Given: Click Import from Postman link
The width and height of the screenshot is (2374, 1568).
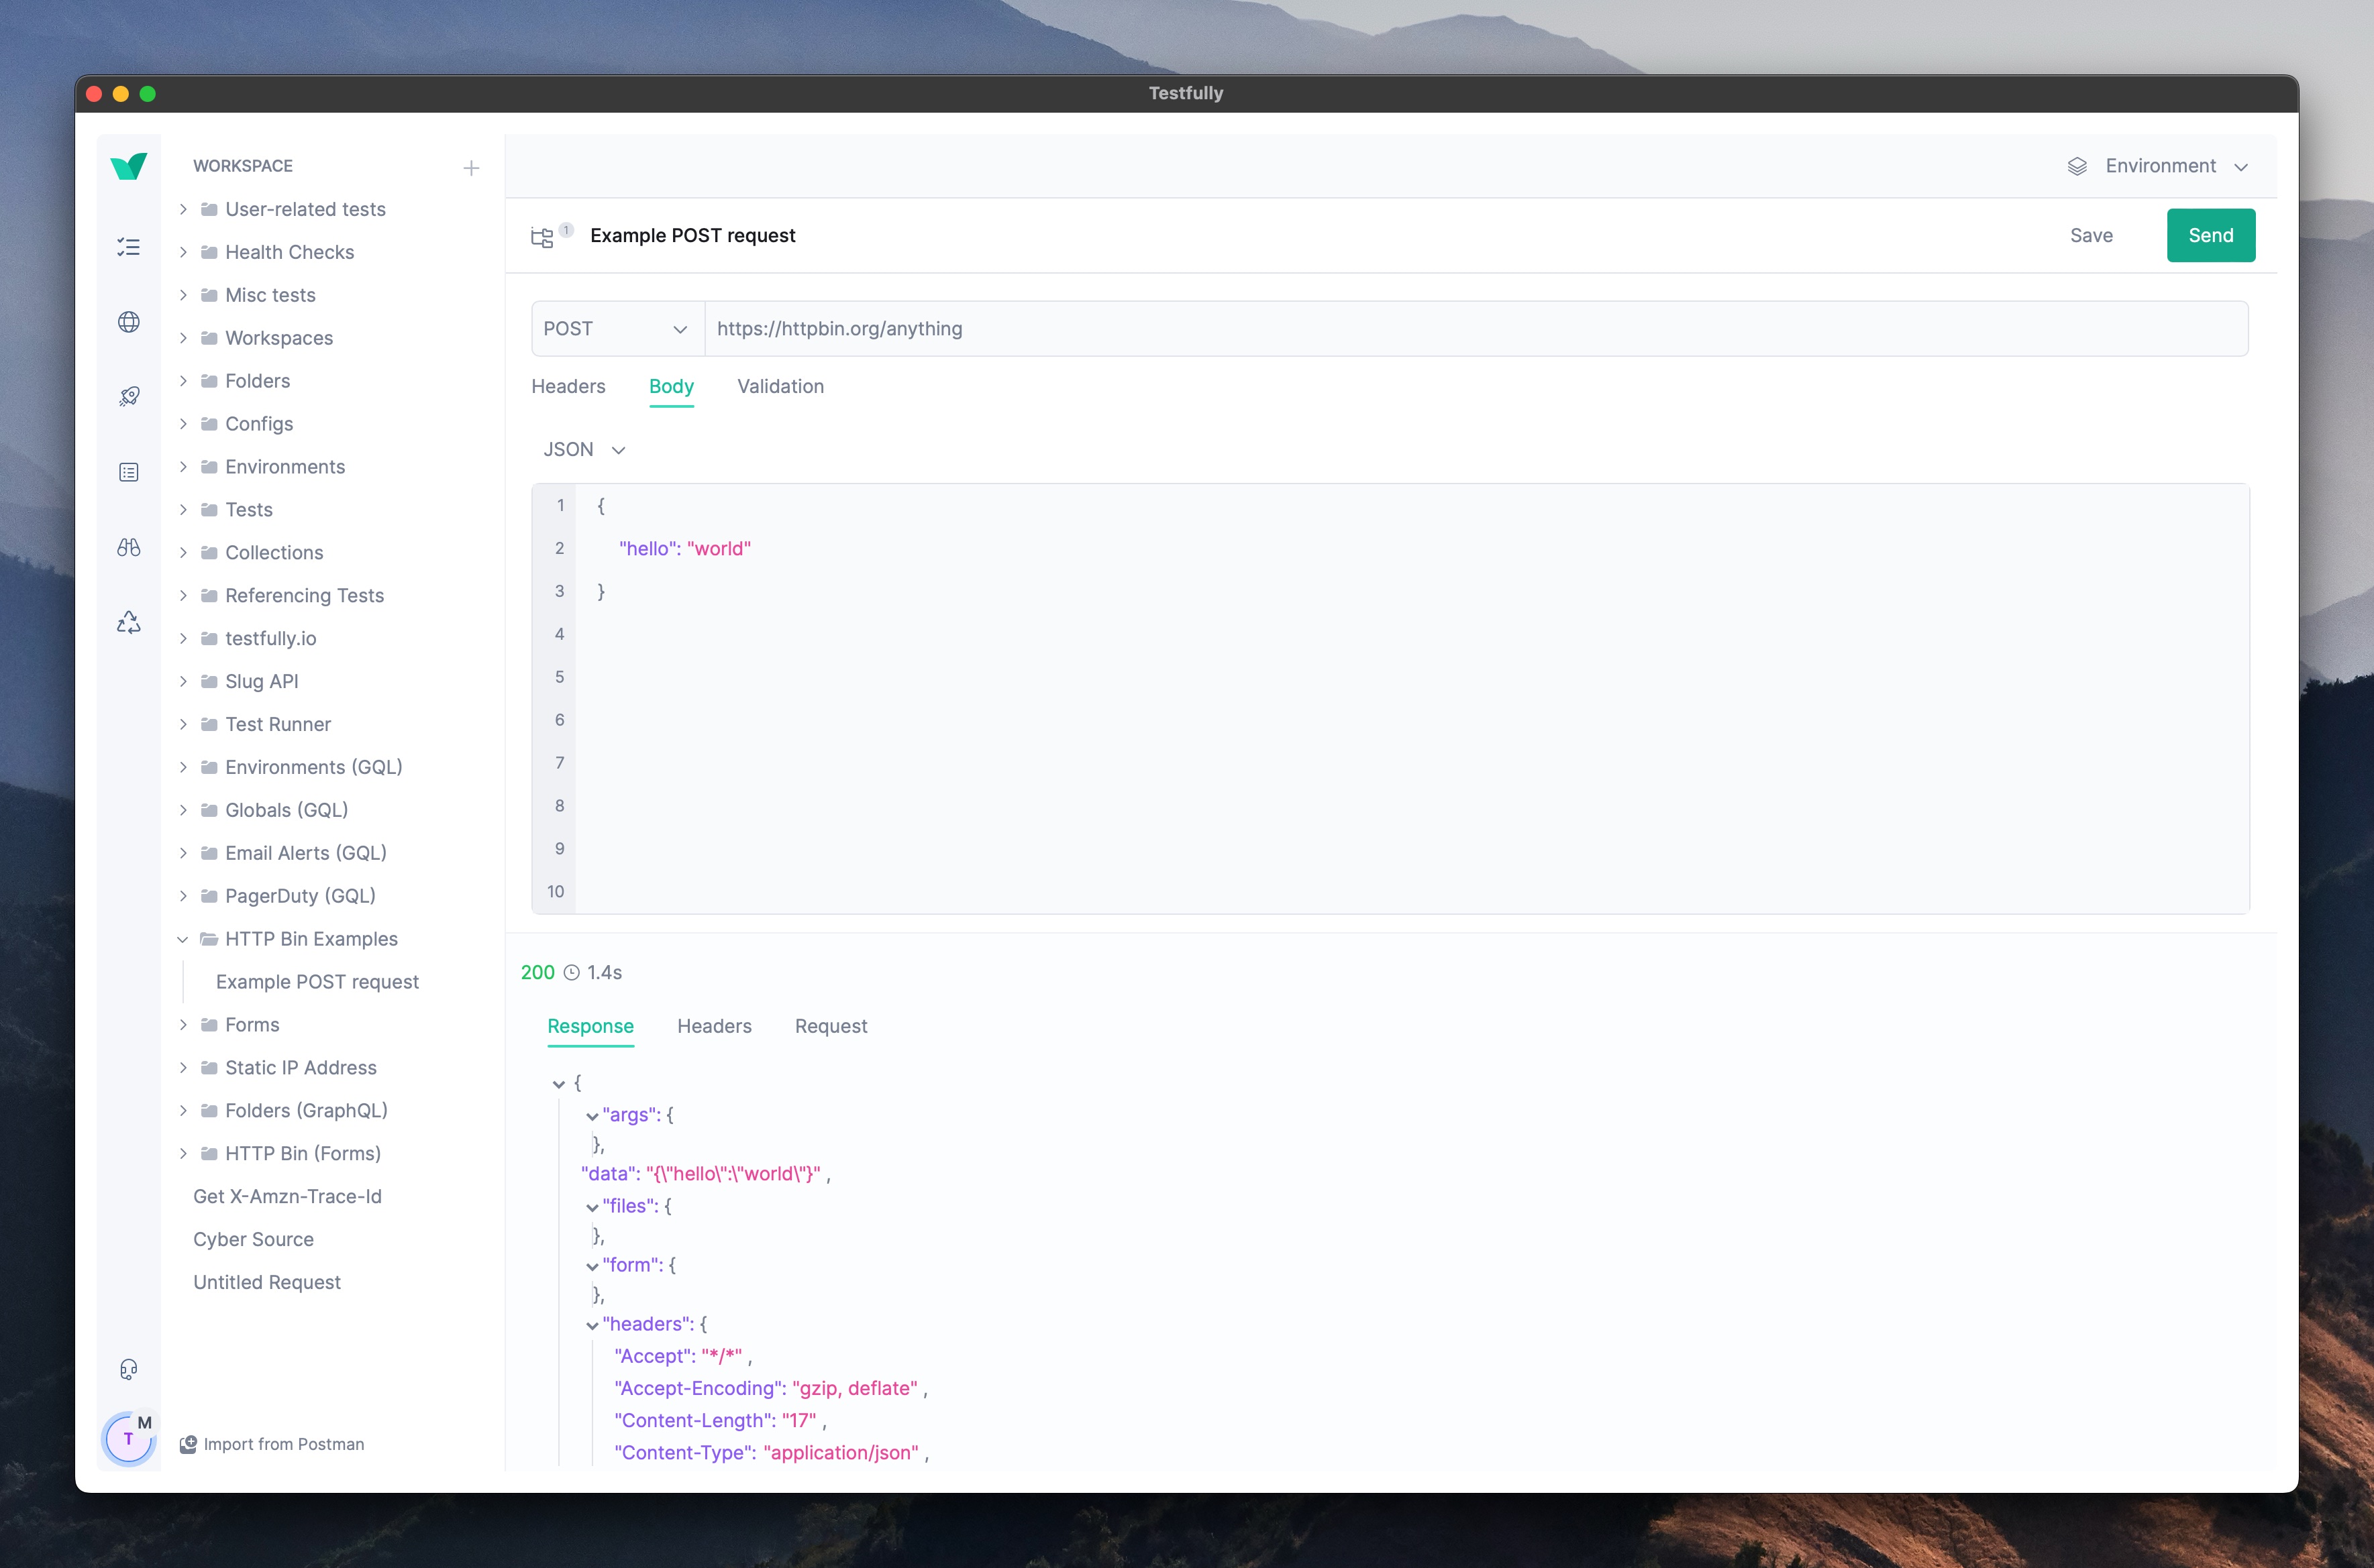Looking at the screenshot, I should 284,1444.
